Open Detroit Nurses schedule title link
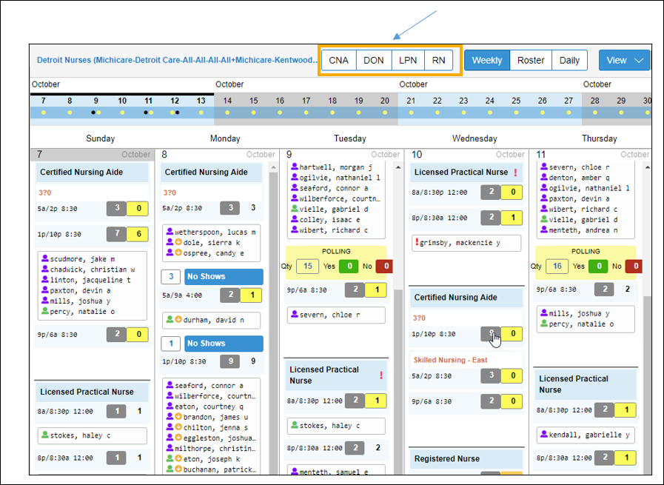The image size is (664, 485). click(177, 60)
